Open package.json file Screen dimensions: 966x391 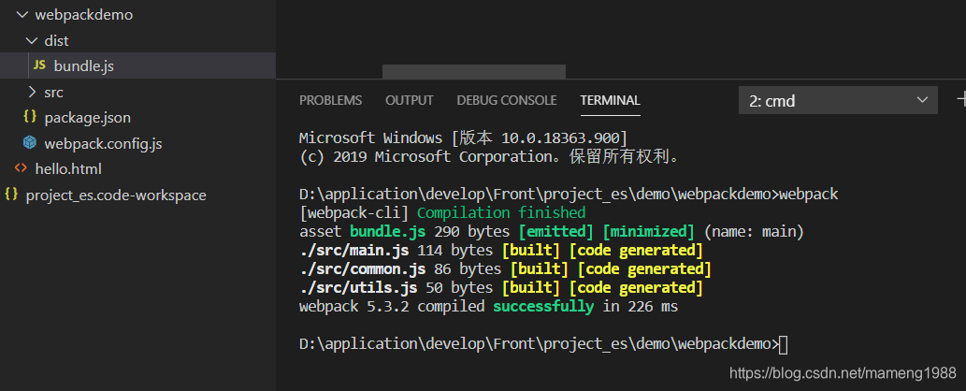(x=88, y=117)
